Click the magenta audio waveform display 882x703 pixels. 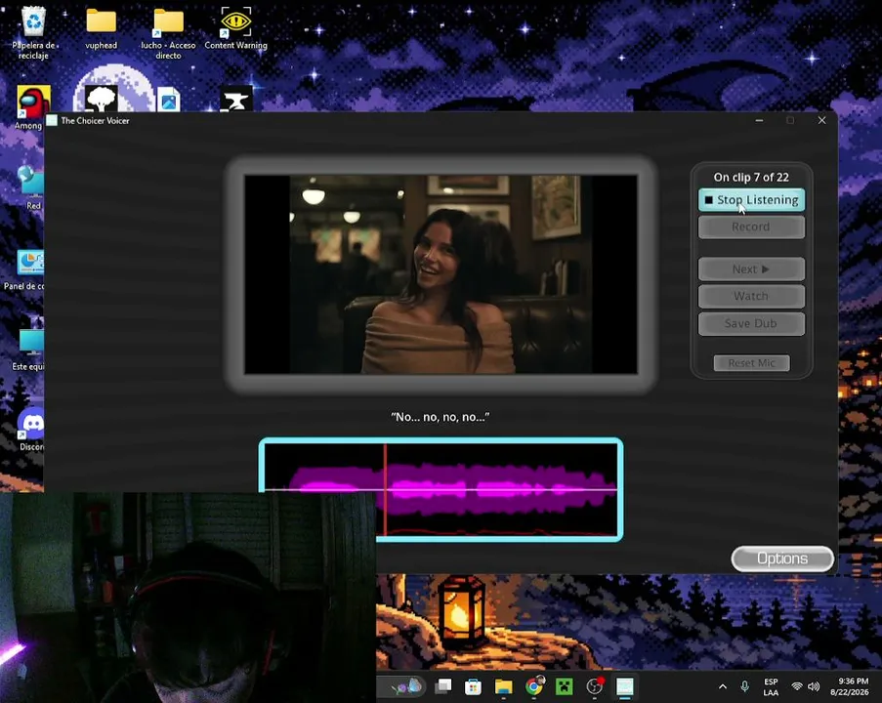[x=441, y=489]
